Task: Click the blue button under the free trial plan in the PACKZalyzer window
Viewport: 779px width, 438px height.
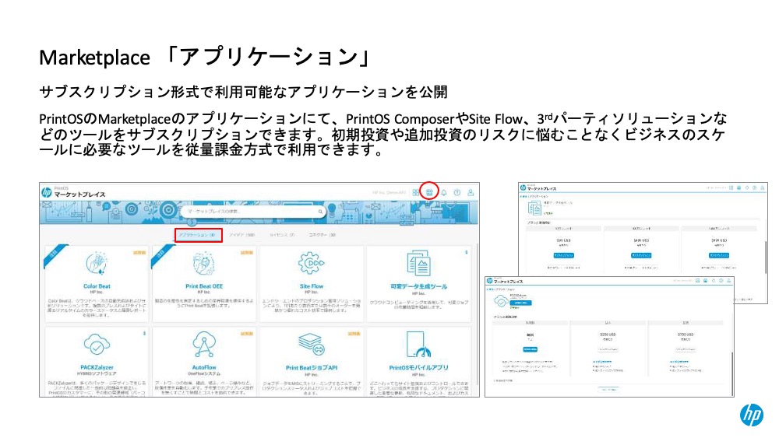Action: [x=530, y=349]
